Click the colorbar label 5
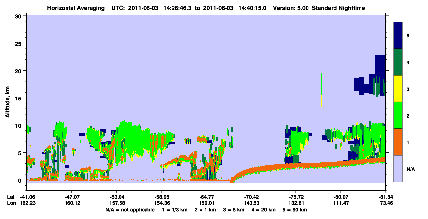This screenshot has width=428, height=219. (x=408, y=35)
